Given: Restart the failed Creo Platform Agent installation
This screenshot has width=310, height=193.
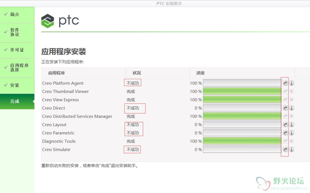Looking at the screenshot, I should 285,83.
